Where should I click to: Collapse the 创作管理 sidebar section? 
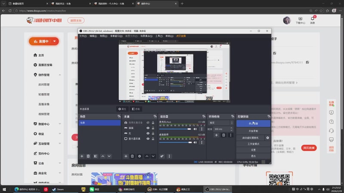click(60, 75)
